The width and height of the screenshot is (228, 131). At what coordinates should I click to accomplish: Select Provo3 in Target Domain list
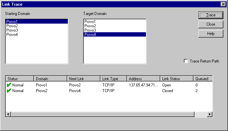pos(115,30)
